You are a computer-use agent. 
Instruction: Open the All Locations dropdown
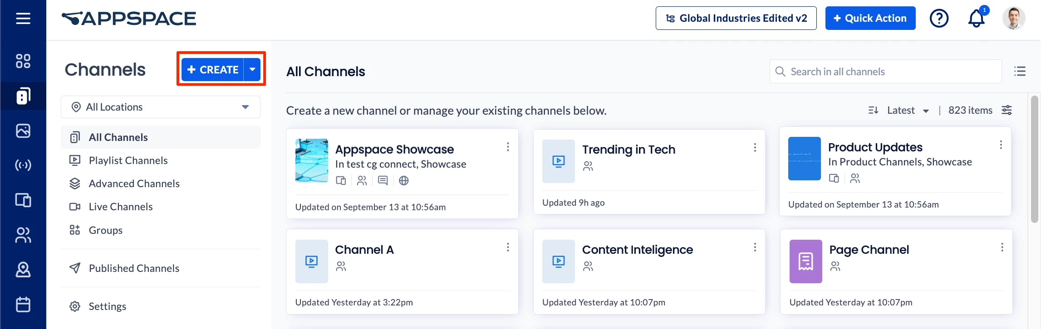coord(161,107)
